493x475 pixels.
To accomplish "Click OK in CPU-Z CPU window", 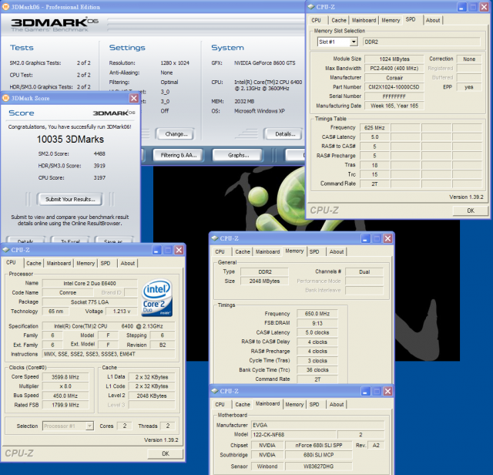I will (166, 453).
